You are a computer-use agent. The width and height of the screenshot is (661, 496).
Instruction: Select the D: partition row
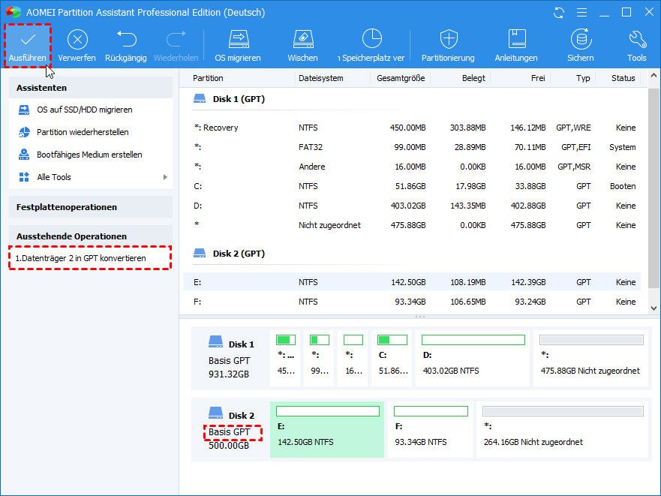coord(413,206)
